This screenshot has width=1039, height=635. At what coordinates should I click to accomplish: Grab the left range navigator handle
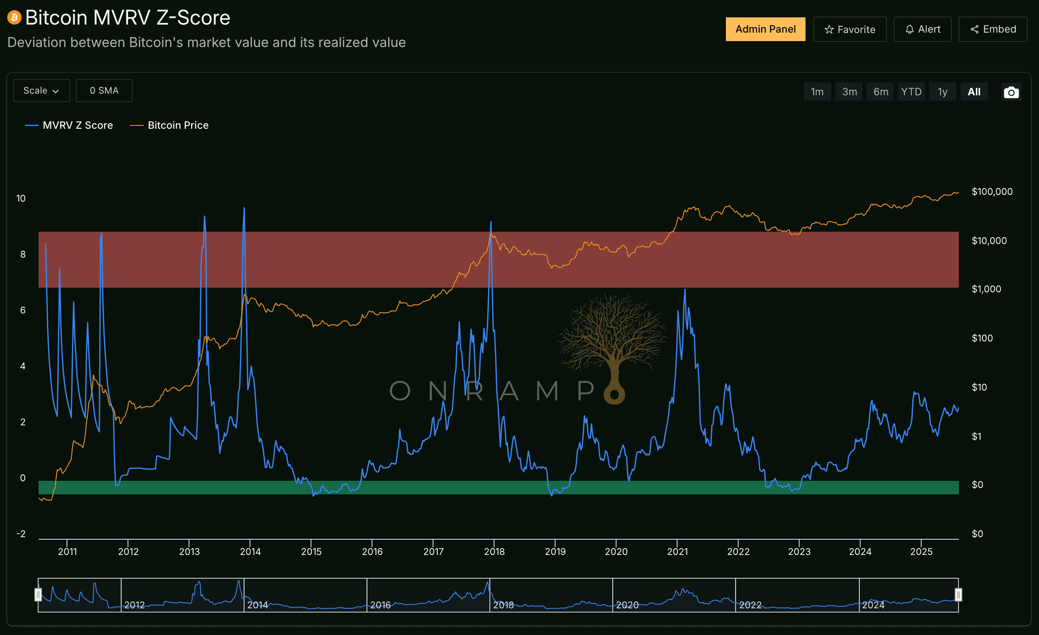[38, 595]
